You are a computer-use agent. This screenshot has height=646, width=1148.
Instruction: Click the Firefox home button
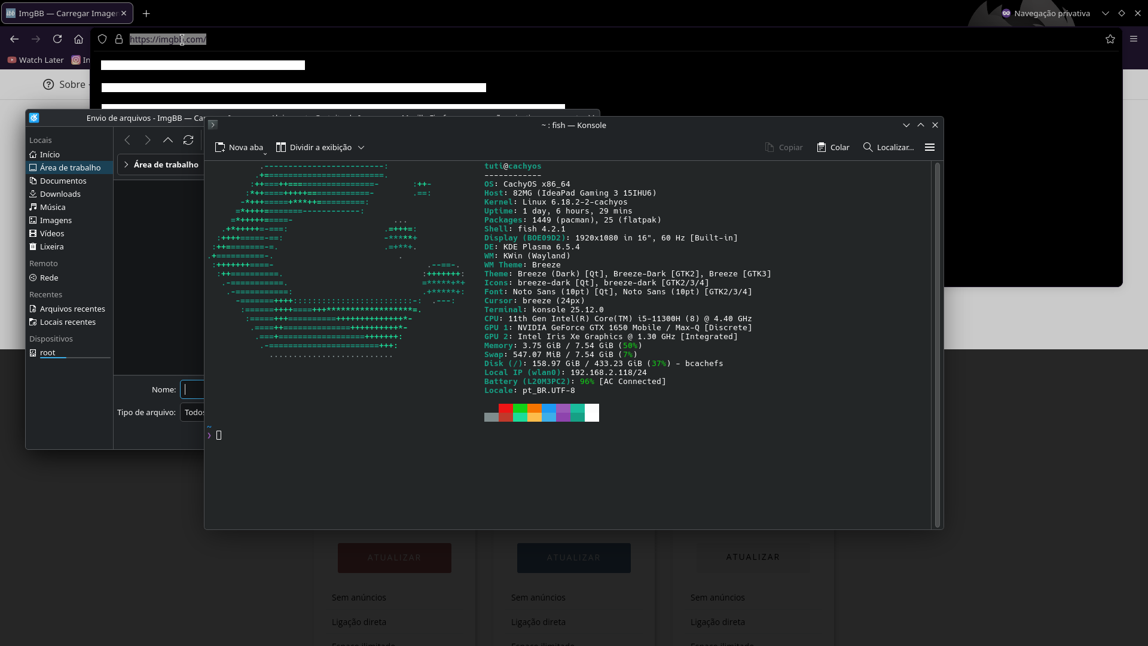[78, 39]
